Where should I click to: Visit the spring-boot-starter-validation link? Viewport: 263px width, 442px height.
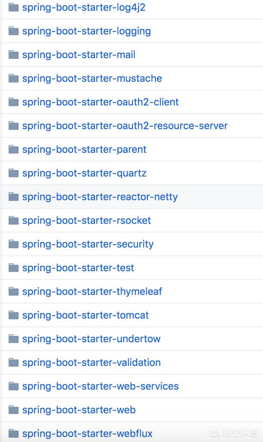pyautogui.click(x=91, y=363)
